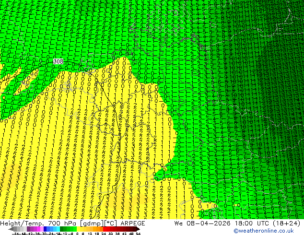
Task: Click the bright red legend swatch at 24
Action: [x=105, y=229]
